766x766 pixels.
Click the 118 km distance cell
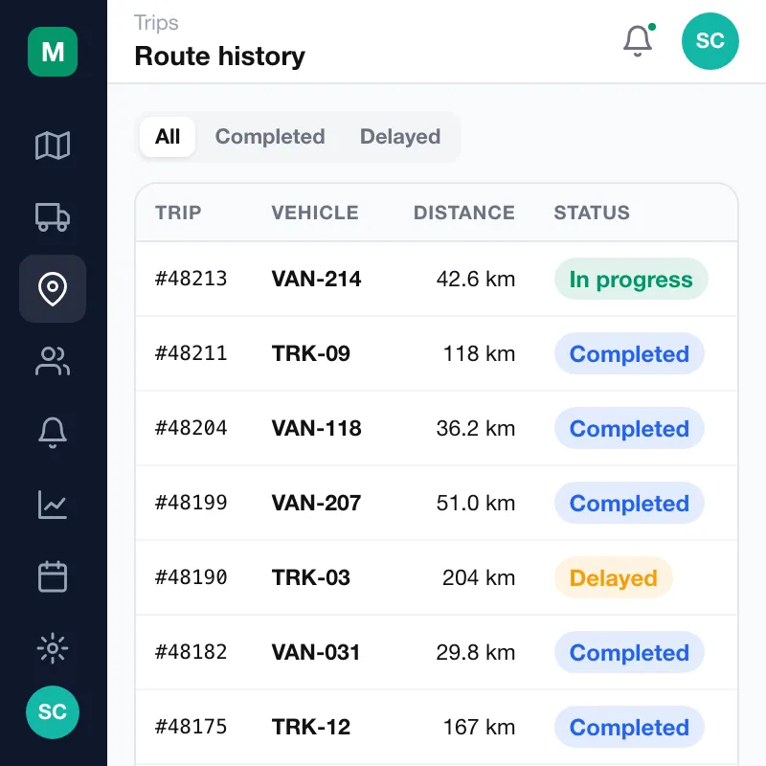tap(480, 353)
